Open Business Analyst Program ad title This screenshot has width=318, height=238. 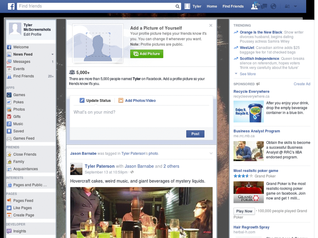257,131
